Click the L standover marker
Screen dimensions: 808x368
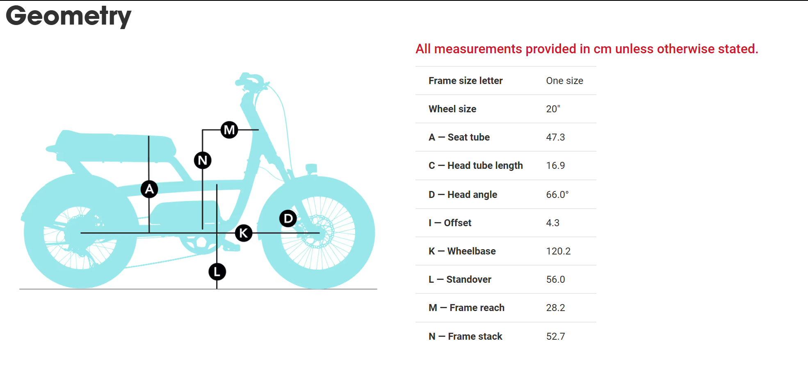(217, 272)
